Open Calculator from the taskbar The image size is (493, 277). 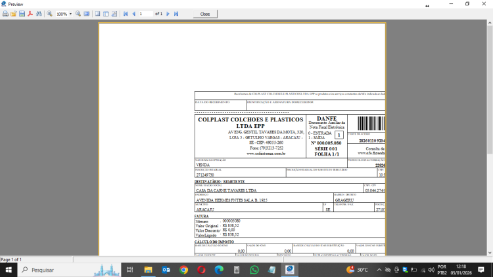click(x=237, y=270)
